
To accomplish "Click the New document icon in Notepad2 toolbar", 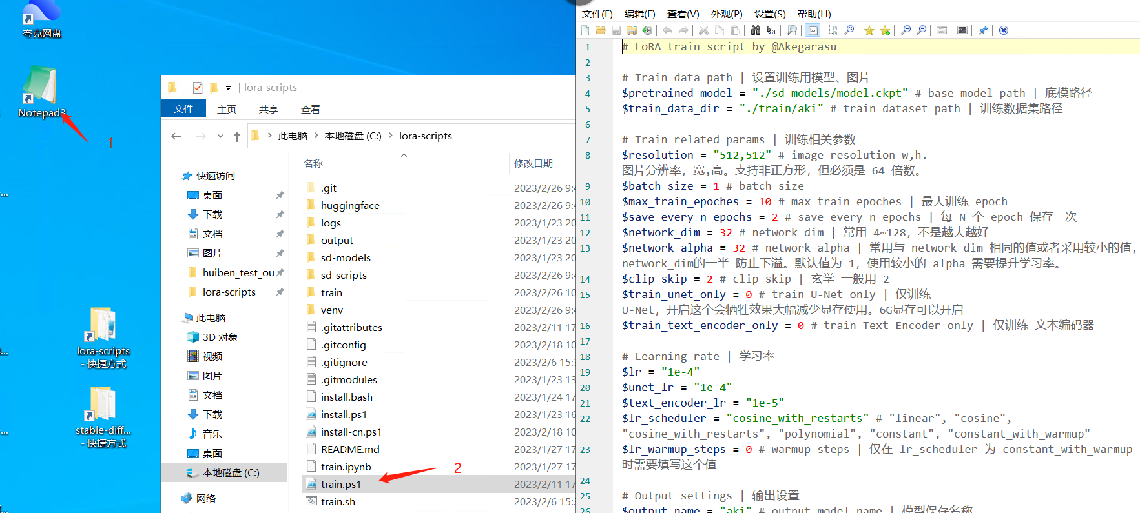I will tap(585, 30).
